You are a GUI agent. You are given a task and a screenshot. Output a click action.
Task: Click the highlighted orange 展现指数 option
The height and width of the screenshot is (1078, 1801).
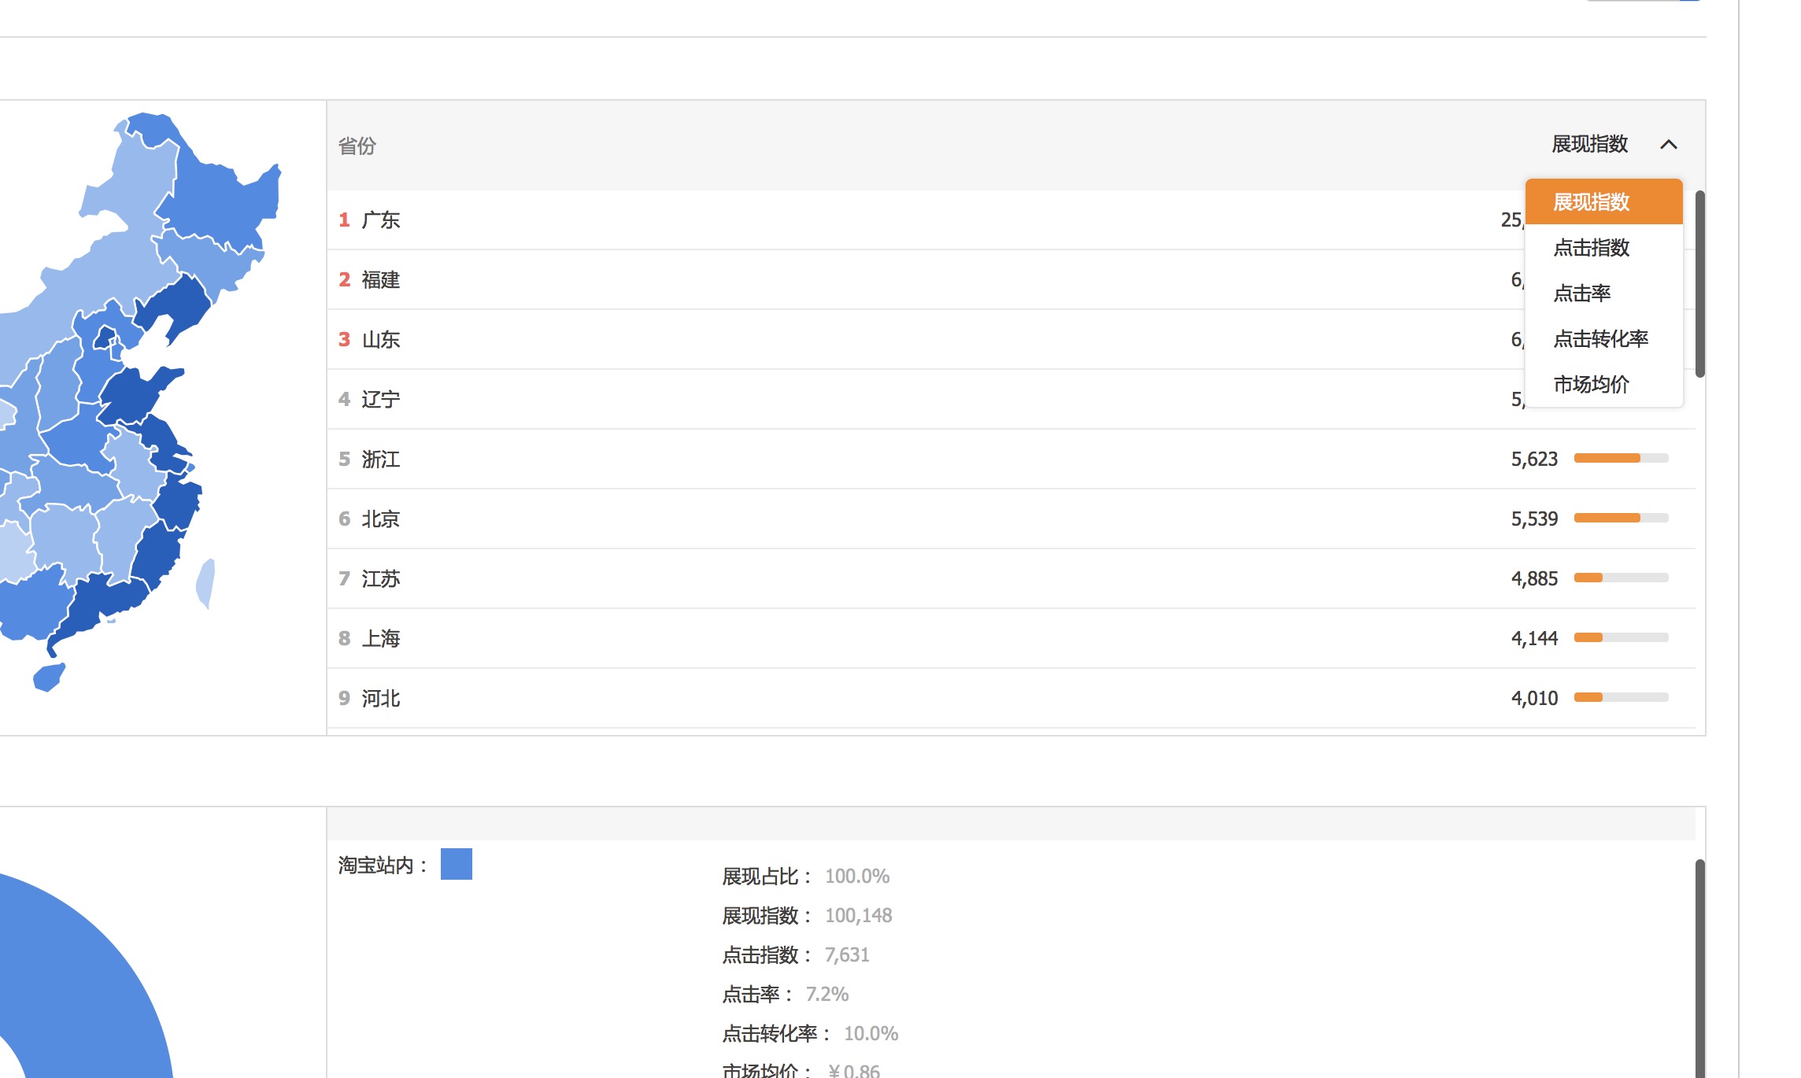tap(1603, 201)
